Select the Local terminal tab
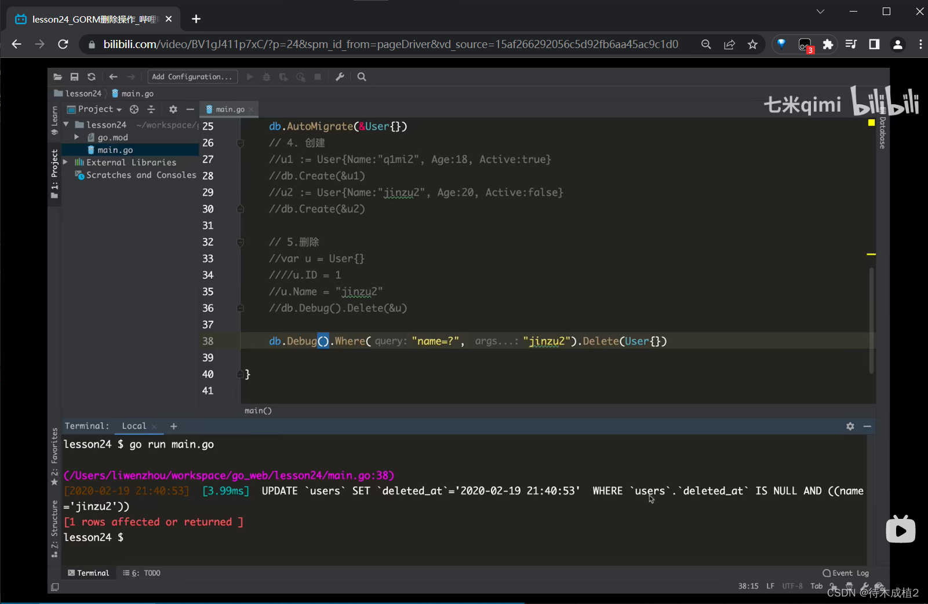Image resolution: width=928 pixels, height=604 pixels. coord(134,426)
